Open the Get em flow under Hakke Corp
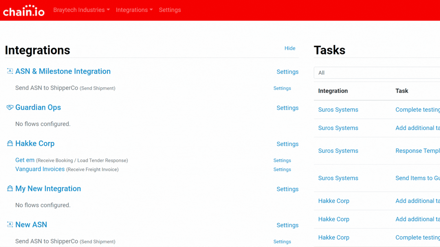 tap(25, 160)
